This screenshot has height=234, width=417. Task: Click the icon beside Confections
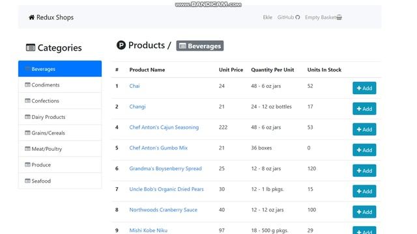coord(27,101)
